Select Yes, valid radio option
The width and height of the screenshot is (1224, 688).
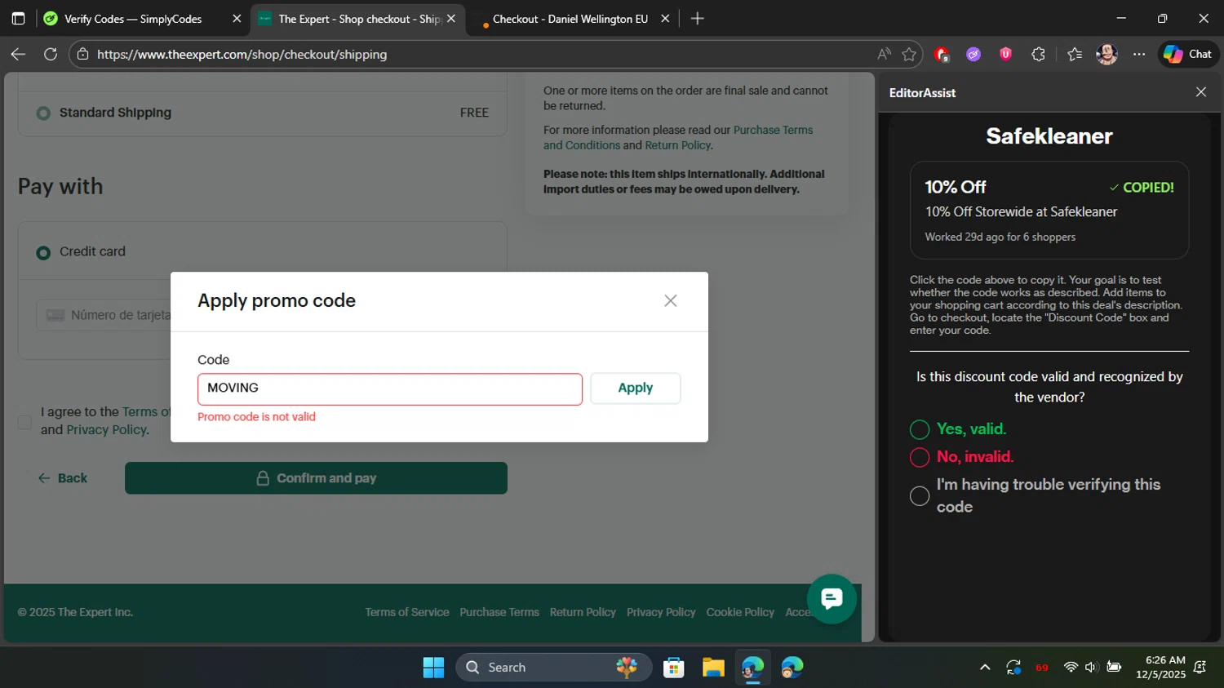point(920,429)
